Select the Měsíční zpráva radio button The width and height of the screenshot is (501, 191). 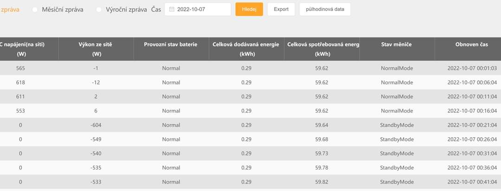pos(35,10)
